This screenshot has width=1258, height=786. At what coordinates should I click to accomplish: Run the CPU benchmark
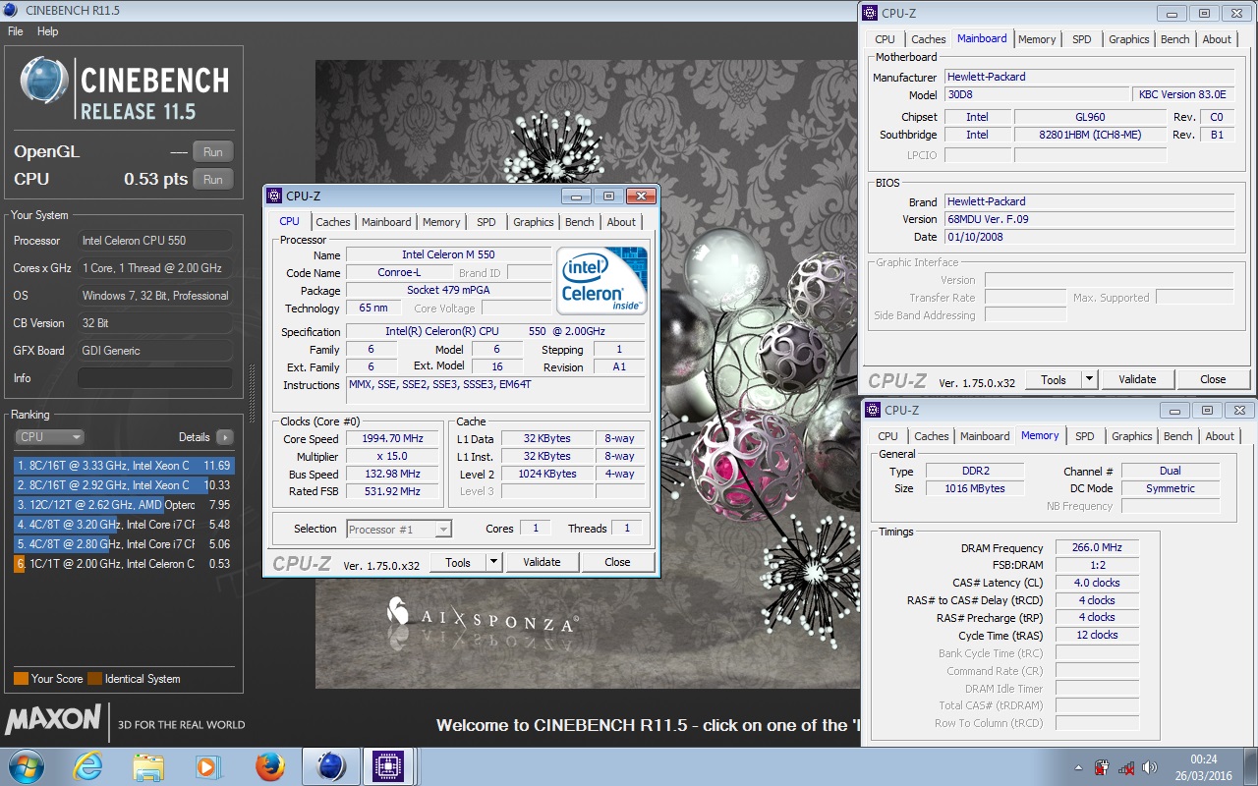coord(213,179)
